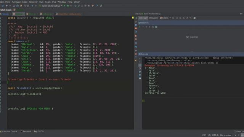Click the line const friendList = users.map(getName)
The width and height of the screenshot is (244, 137).
(x=35, y=88)
